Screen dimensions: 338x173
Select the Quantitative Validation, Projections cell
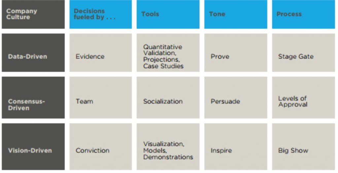tap(168, 53)
